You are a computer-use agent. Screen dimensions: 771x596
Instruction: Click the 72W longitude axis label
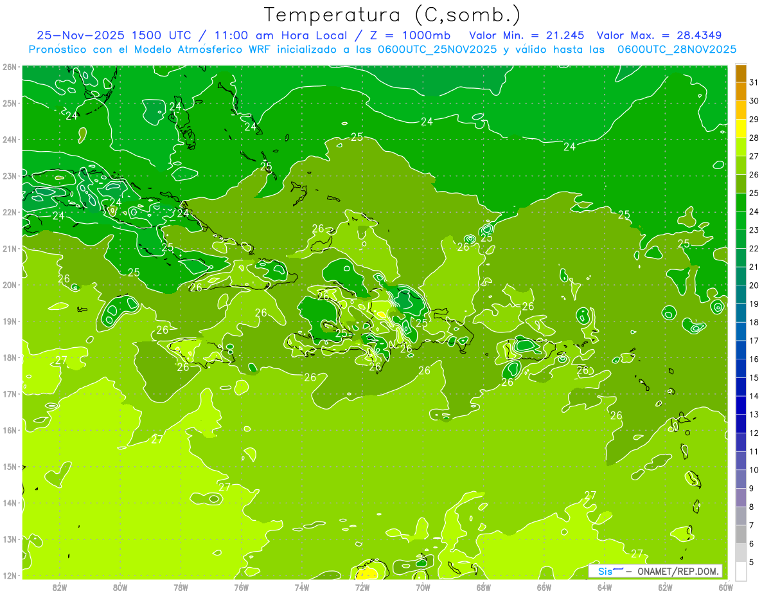click(x=362, y=587)
